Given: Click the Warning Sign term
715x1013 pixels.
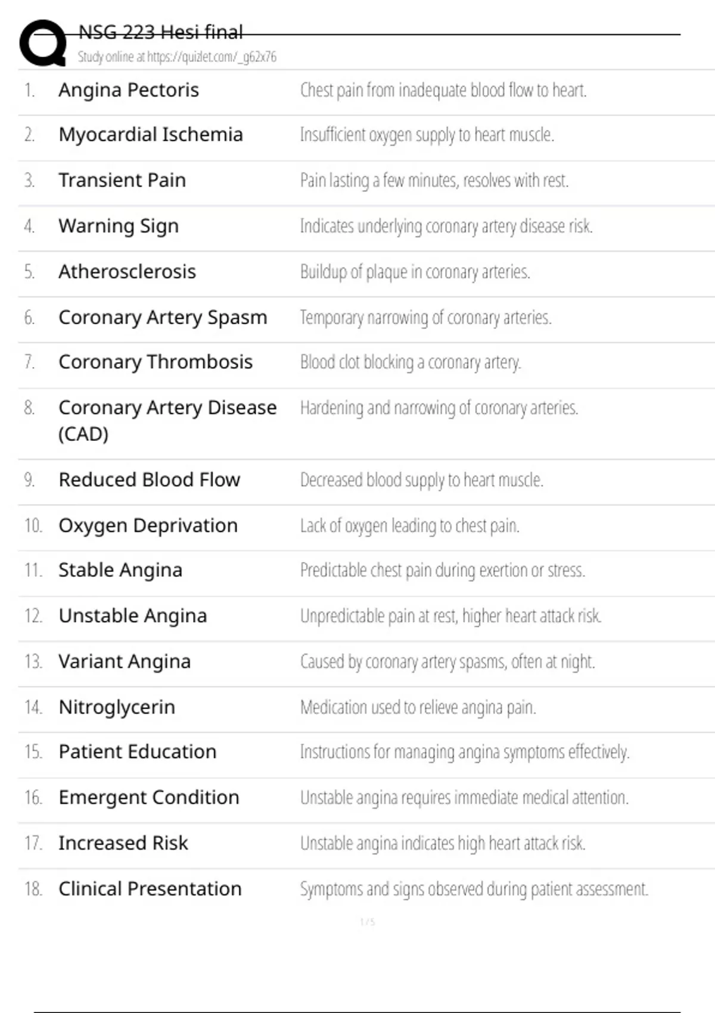Looking at the screenshot, I should coord(119,226).
